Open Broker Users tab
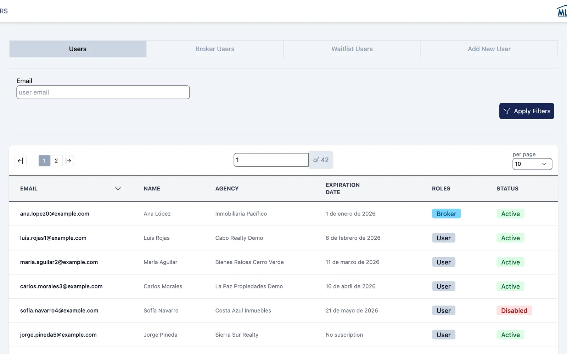Image resolution: width=567 pixels, height=354 pixels. [x=215, y=49]
